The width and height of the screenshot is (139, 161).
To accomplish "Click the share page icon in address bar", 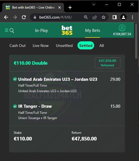I will click(95, 17).
